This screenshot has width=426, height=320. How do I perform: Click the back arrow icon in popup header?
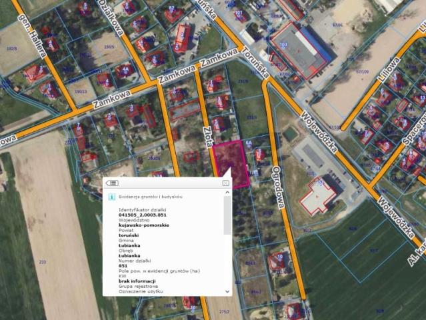(x=111, y=183)
